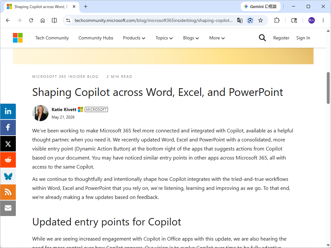Open the RSS feed icon
The height and width of the screenshot is (248, 331).
(x=8, y=192)
